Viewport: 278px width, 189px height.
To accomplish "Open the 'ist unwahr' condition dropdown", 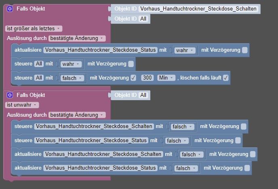I will click(22, 105).
